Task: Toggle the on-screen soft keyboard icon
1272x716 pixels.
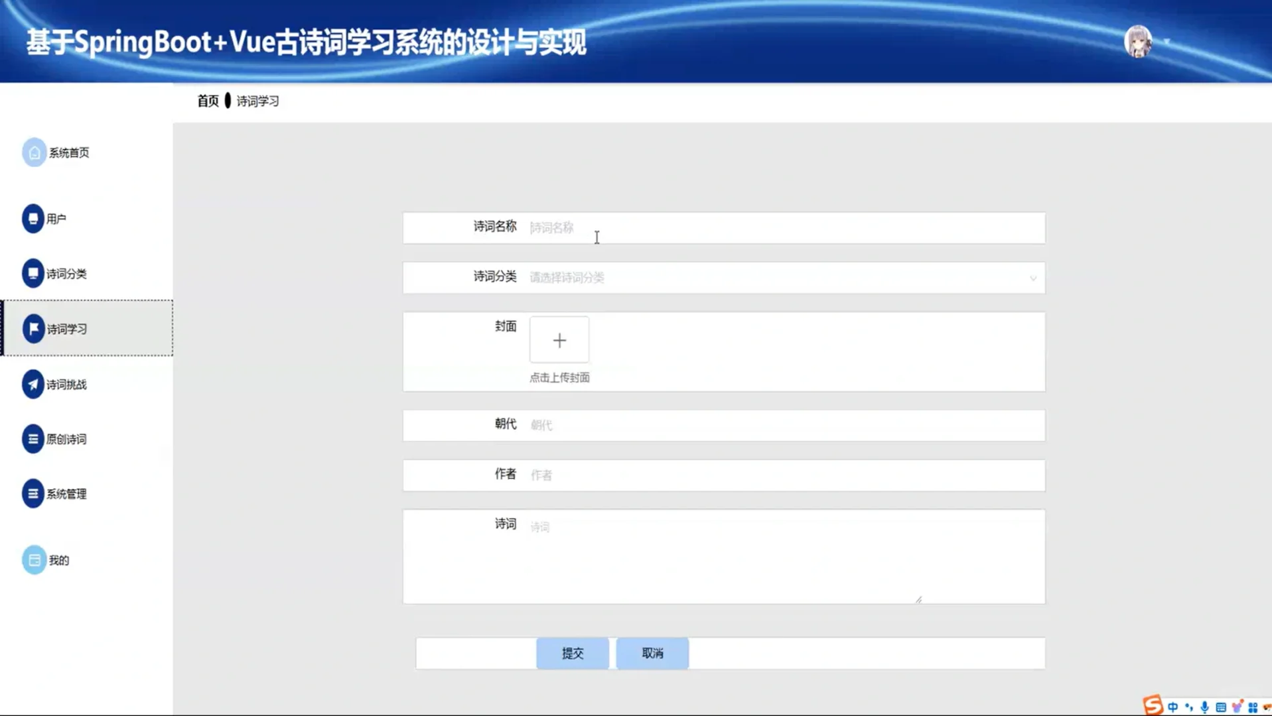Action: (x=1222, y=705)
